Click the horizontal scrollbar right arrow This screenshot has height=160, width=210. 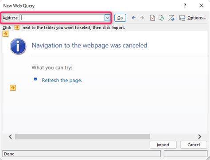click(199, 137)
